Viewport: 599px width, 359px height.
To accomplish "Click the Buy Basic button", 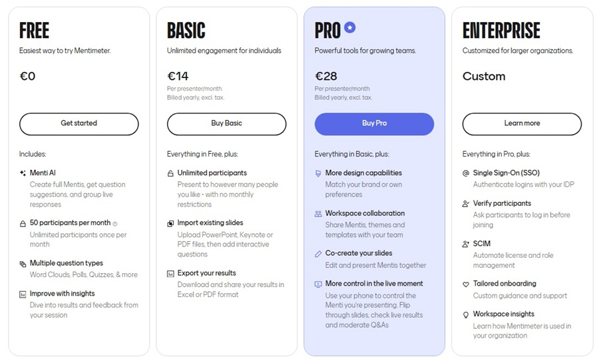I will pyautogui.click(x=226, y=124).
